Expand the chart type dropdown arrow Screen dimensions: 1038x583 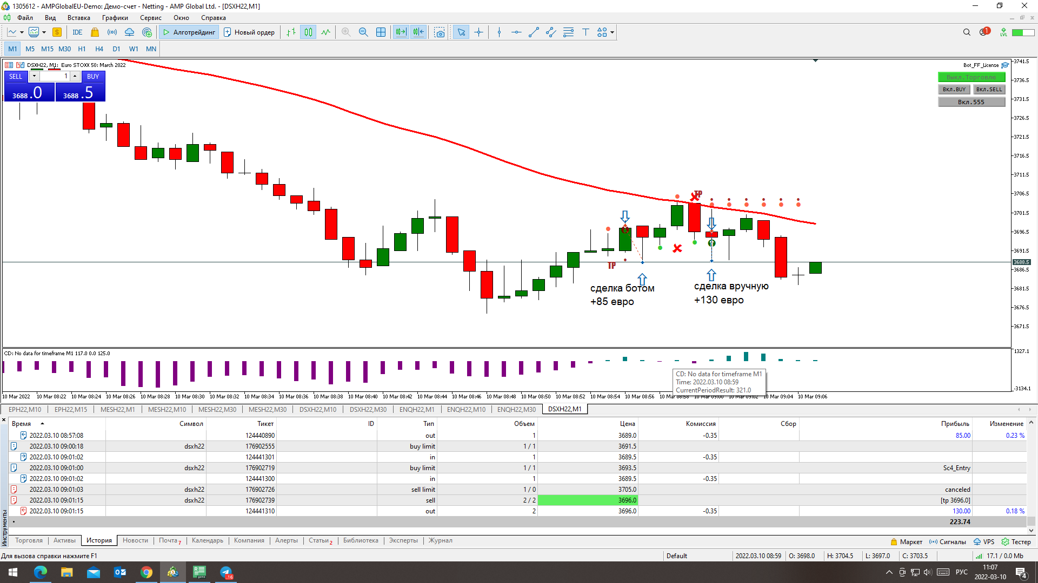click(x=22, y=32)
